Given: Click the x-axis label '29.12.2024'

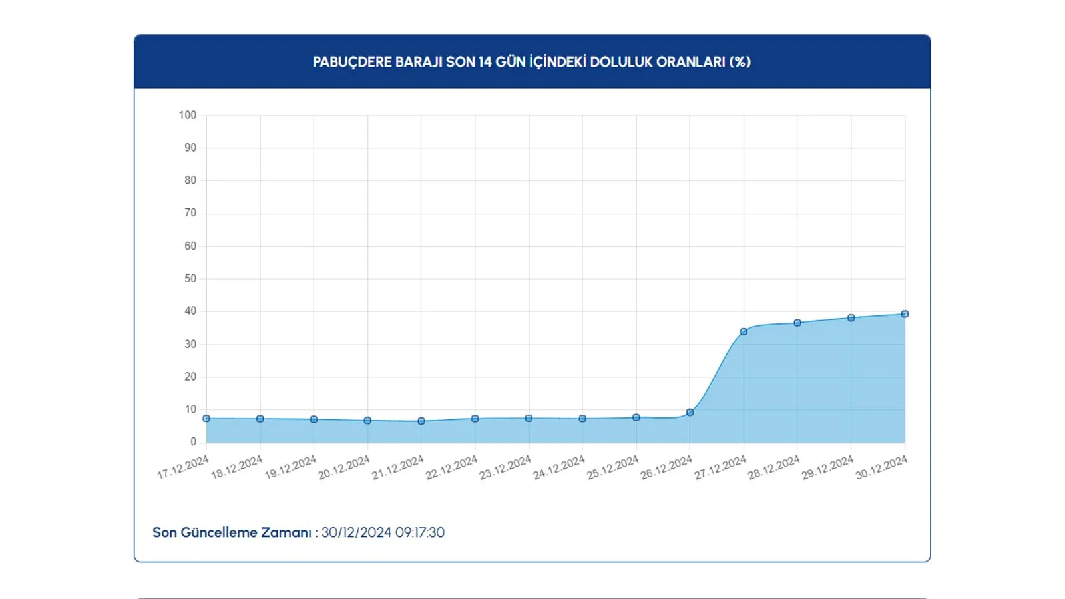Looking at the screenshot, I should (x=828, y=467).
